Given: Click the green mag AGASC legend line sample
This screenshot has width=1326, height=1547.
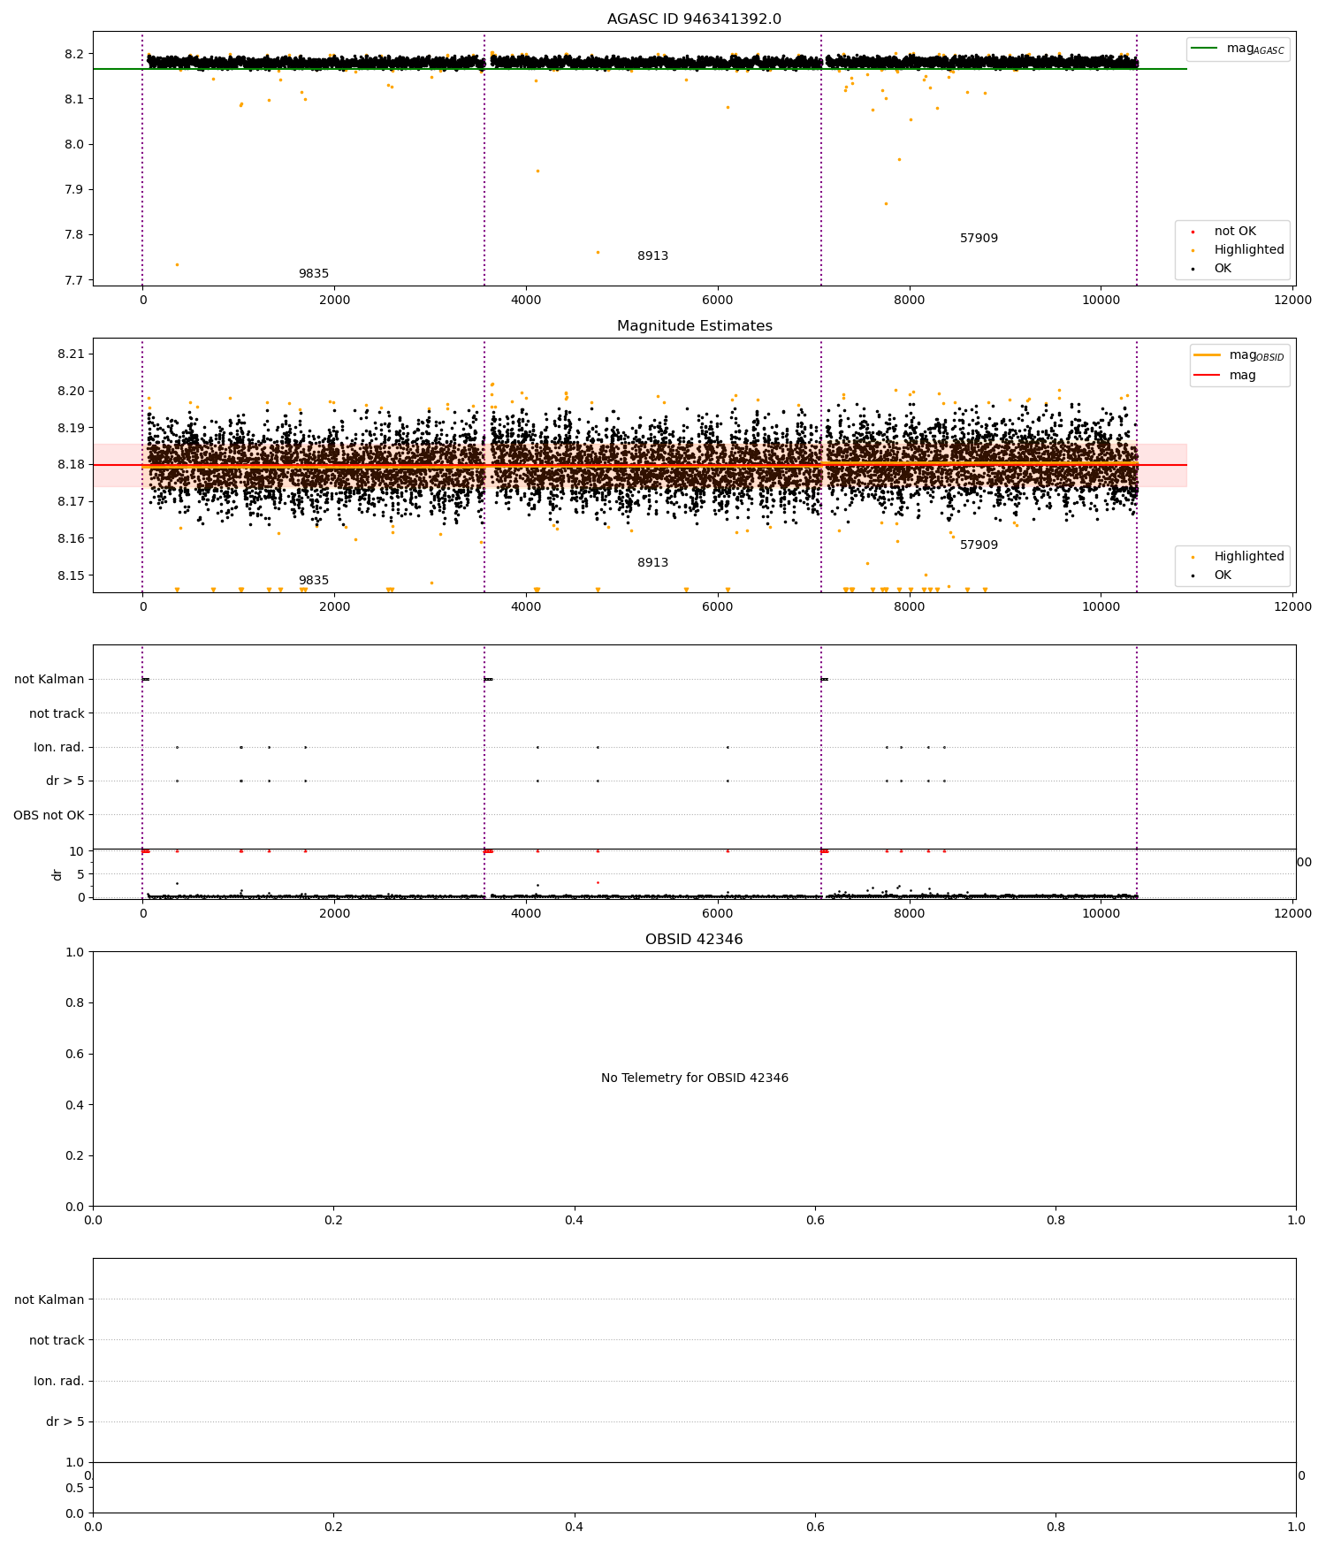Looking at the screenshot, I should 1204,48.
